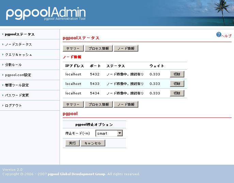The height and width of the screenshot is (183, 234).
Task: Click the lower サマリー button
Action: pyautogui.click(x=73, y=105)
